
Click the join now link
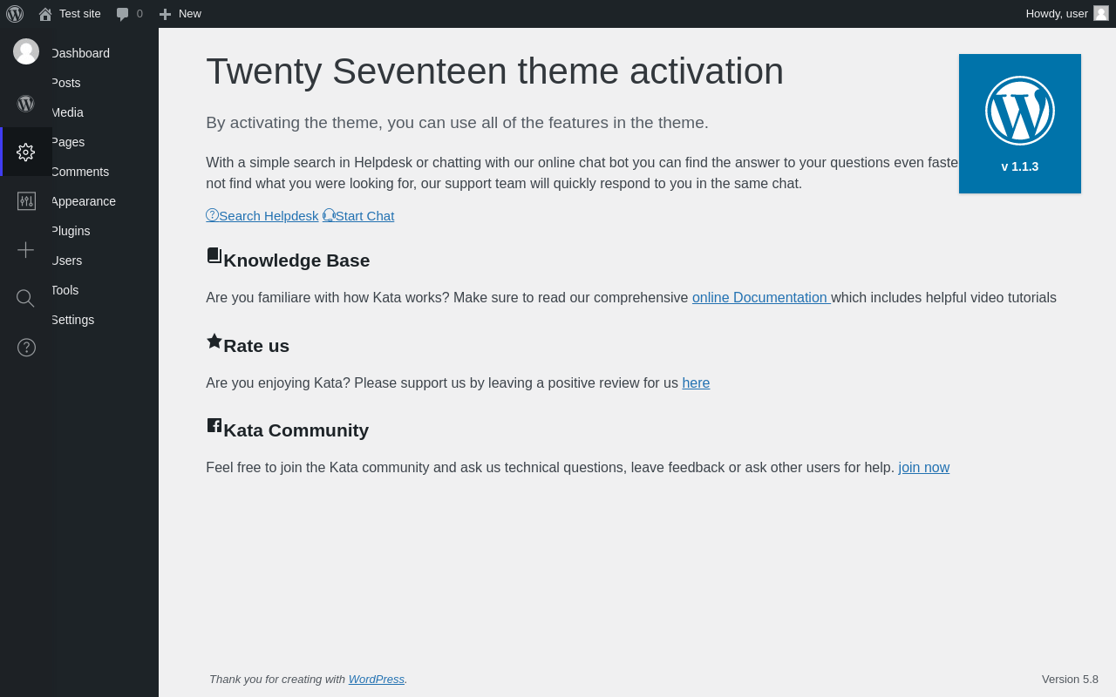924,468
